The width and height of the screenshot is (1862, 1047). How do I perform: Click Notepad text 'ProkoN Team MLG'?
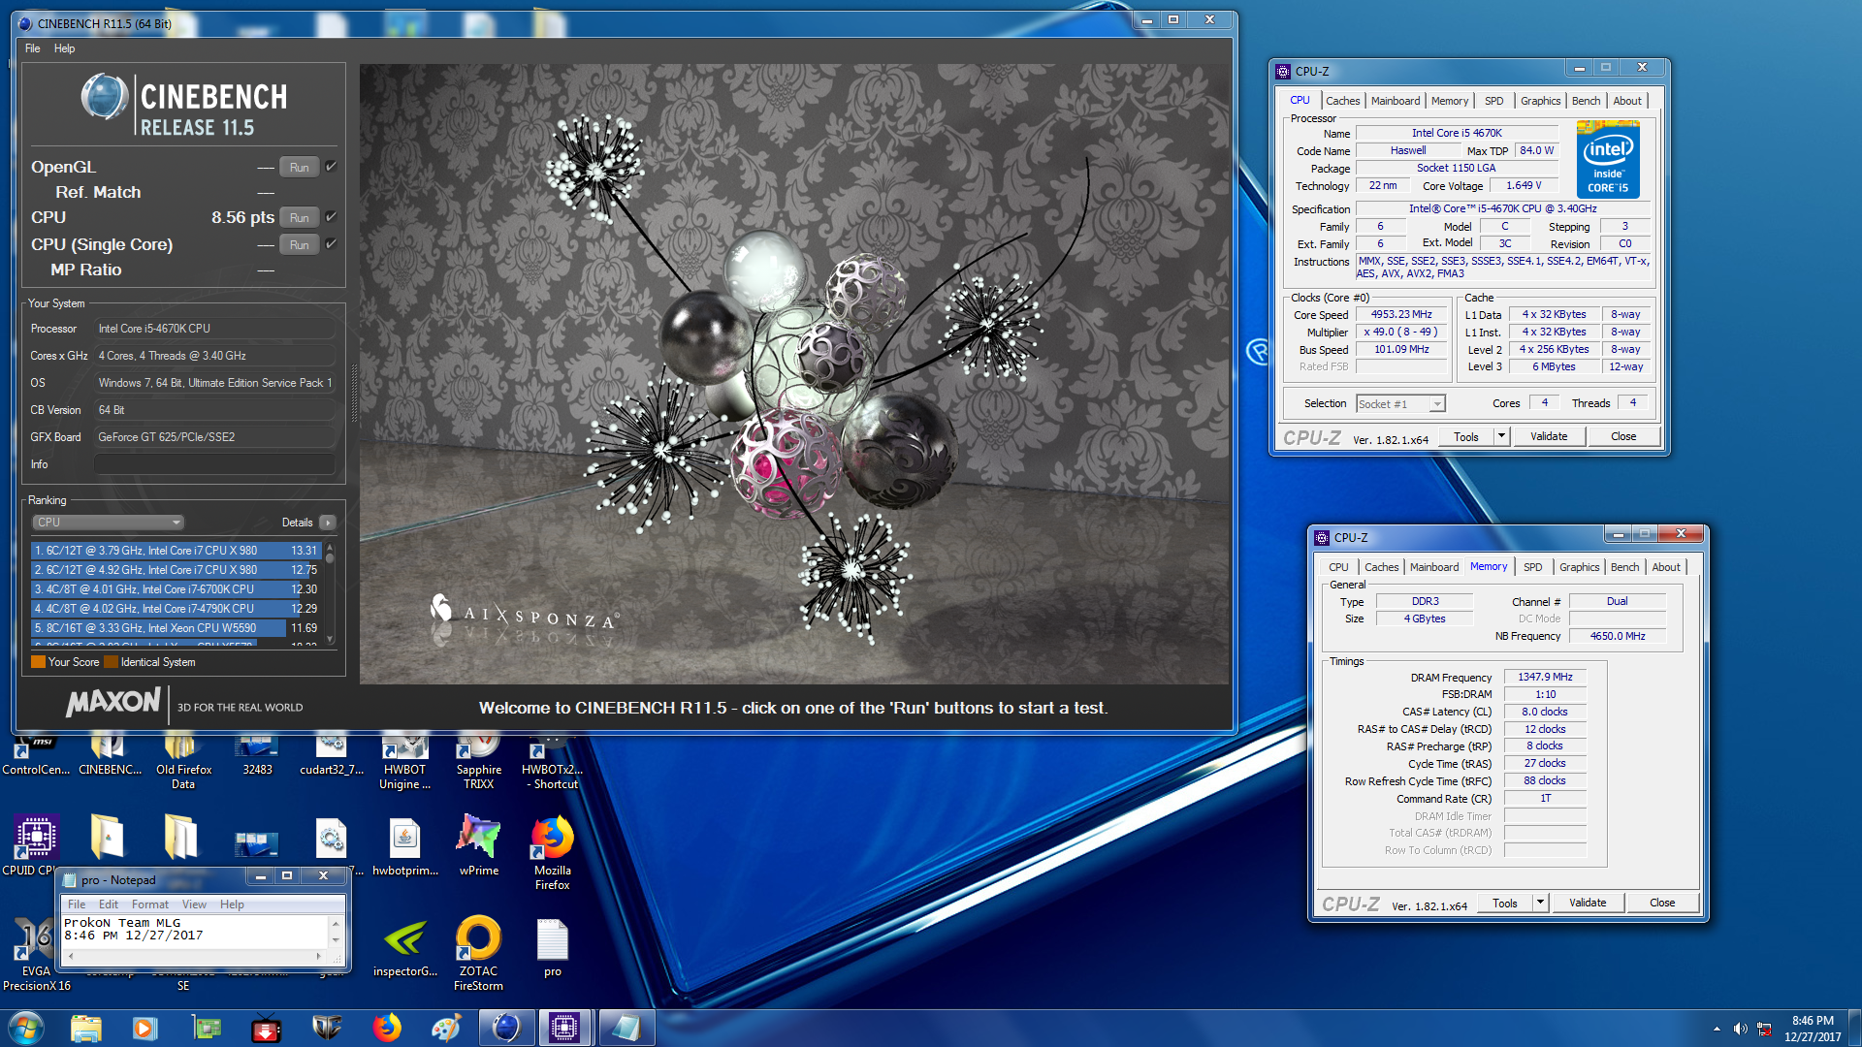click(122, 923)
